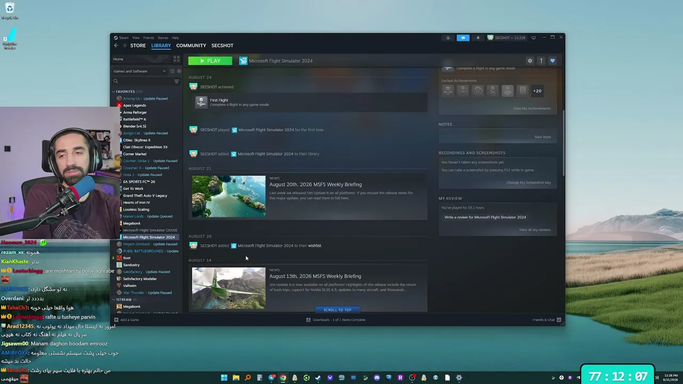Open the First Flight achievement icon
Viewport: 683px width, 384px height.
point(201,102)
